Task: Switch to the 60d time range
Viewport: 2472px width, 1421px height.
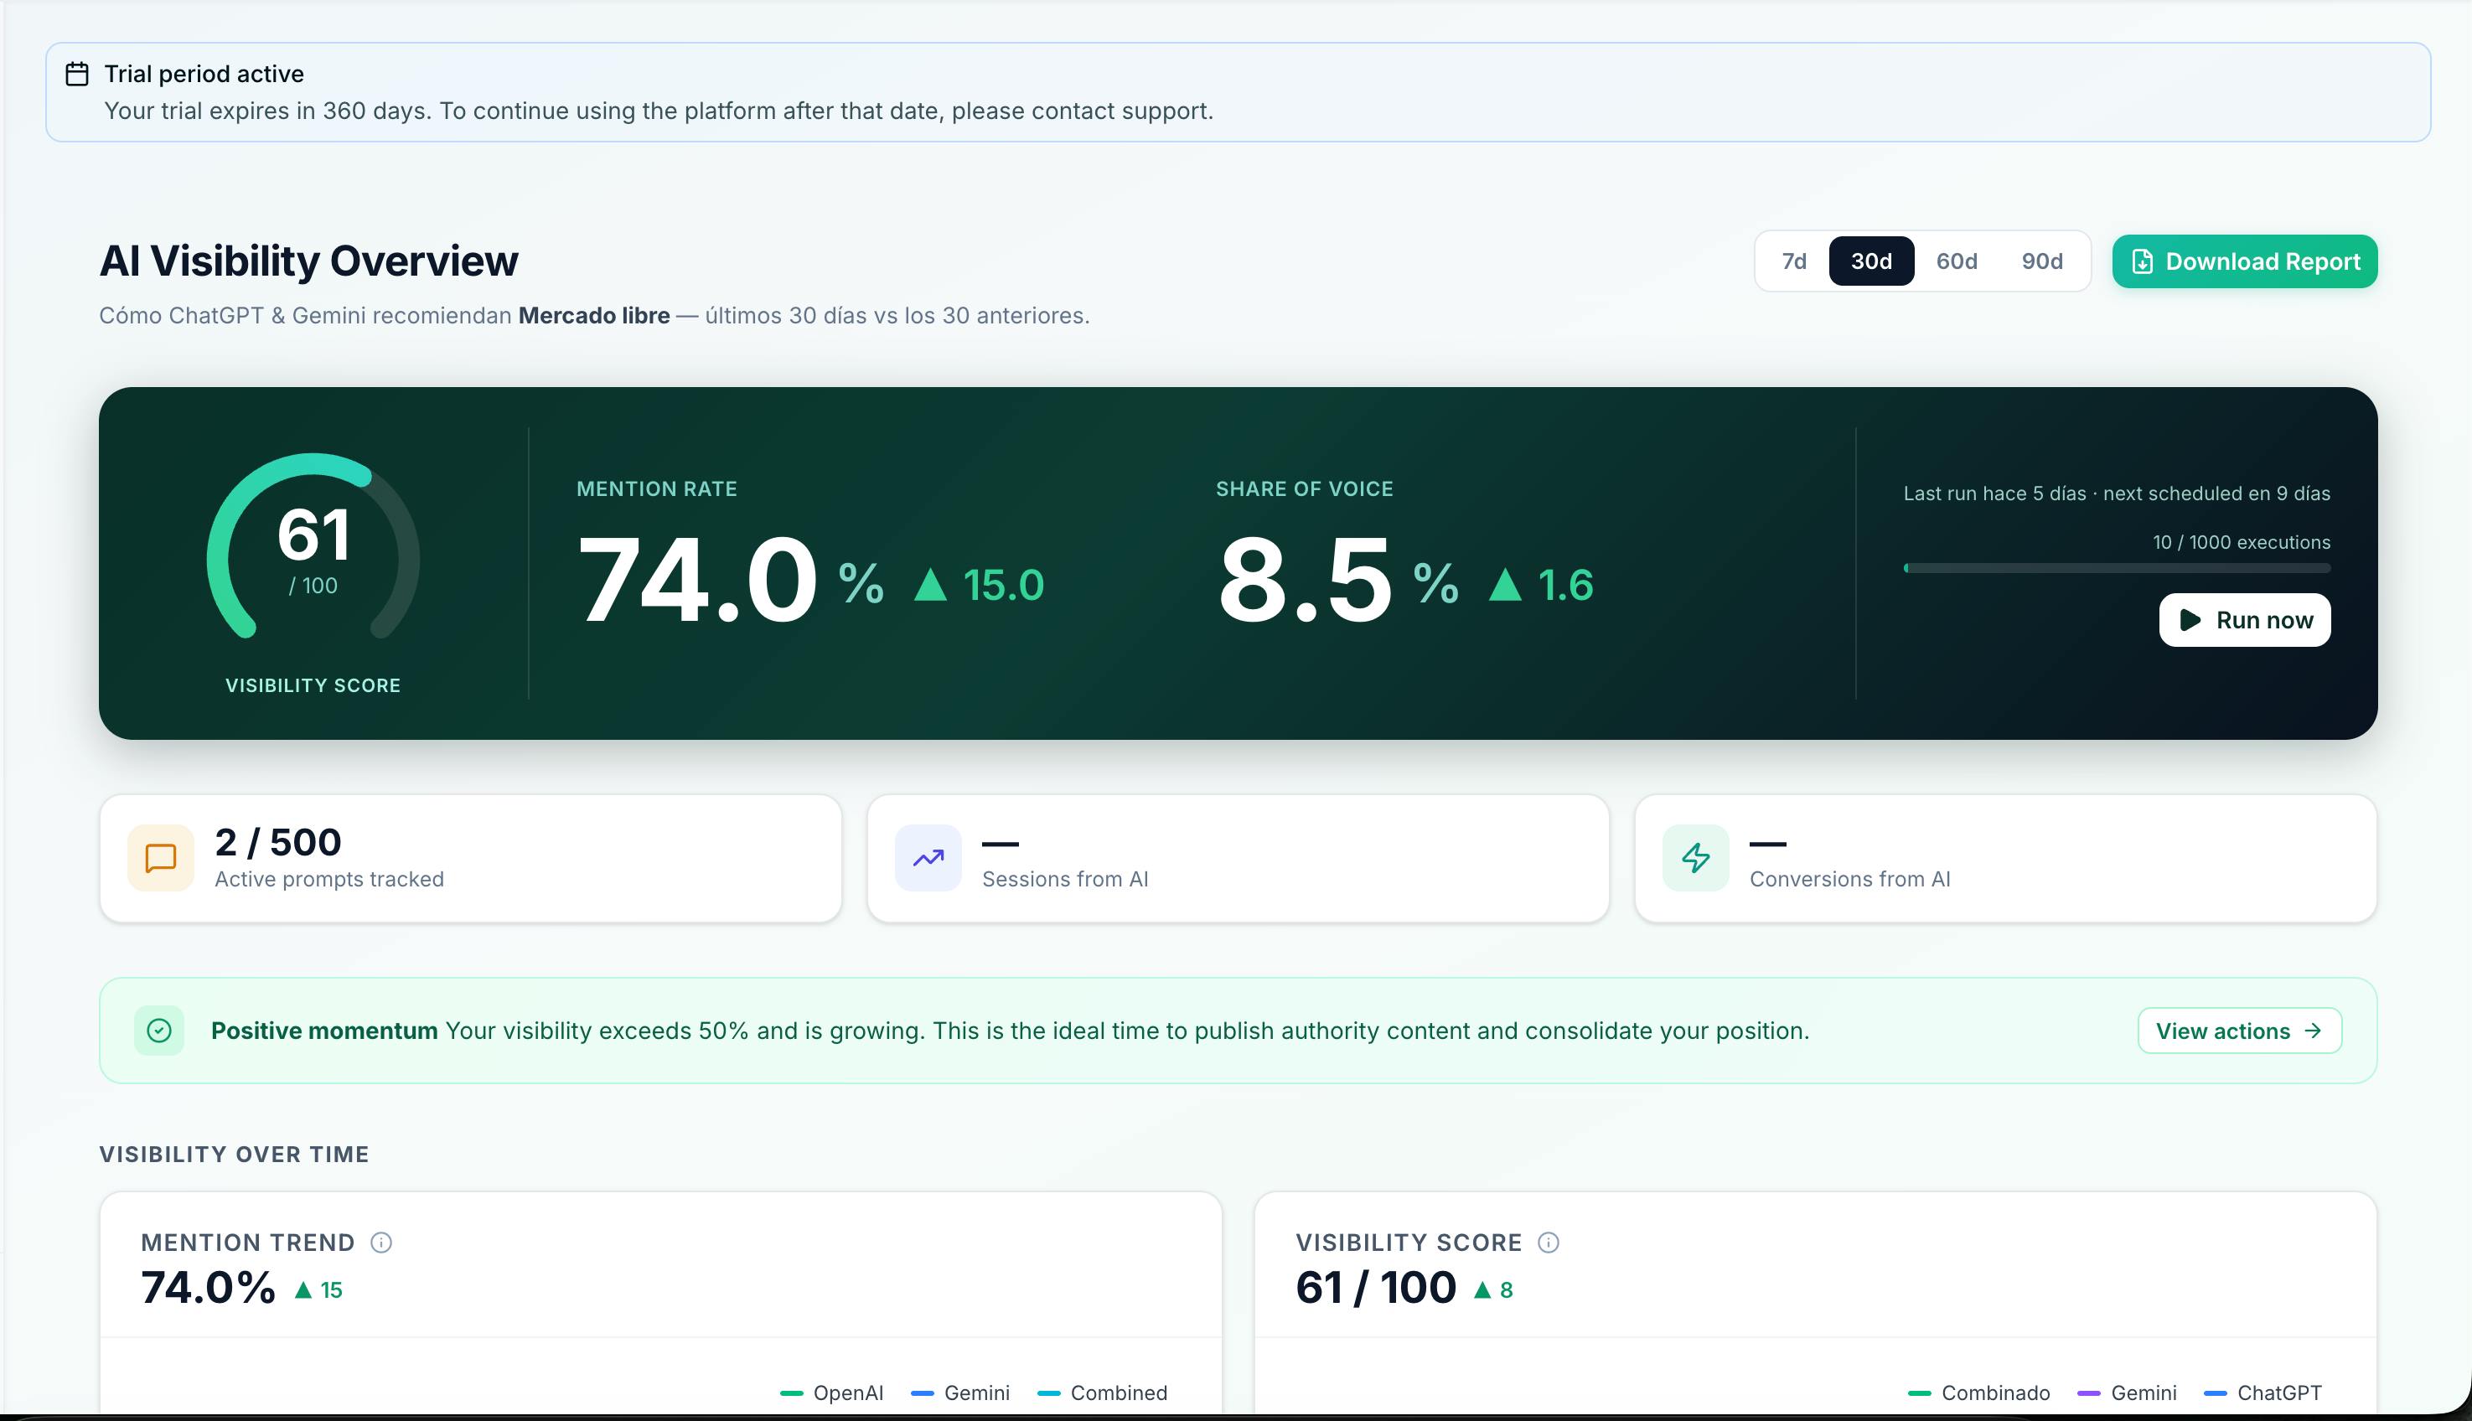Action: click(1957, 261)
